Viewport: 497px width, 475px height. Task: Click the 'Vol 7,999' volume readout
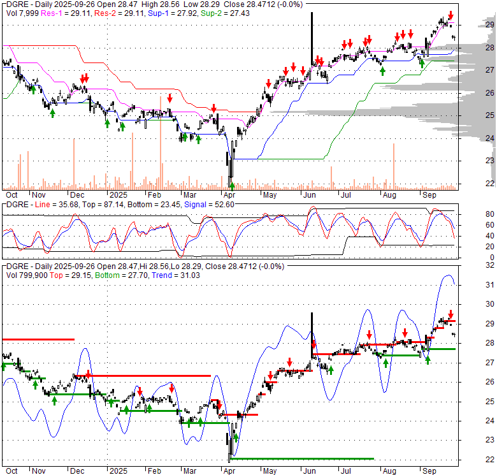[x=22, y=13]
